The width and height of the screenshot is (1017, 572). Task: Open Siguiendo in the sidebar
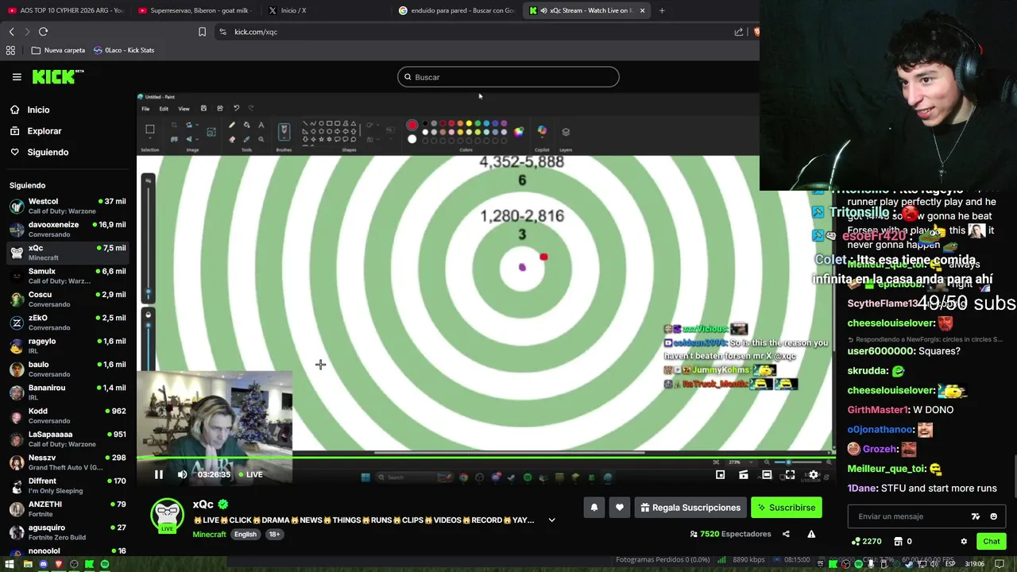tap(48, 152)
